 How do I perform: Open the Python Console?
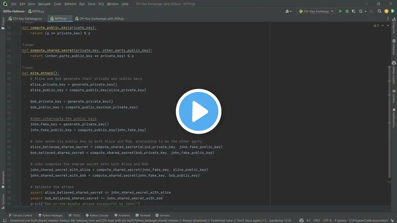tap(97, 215)
